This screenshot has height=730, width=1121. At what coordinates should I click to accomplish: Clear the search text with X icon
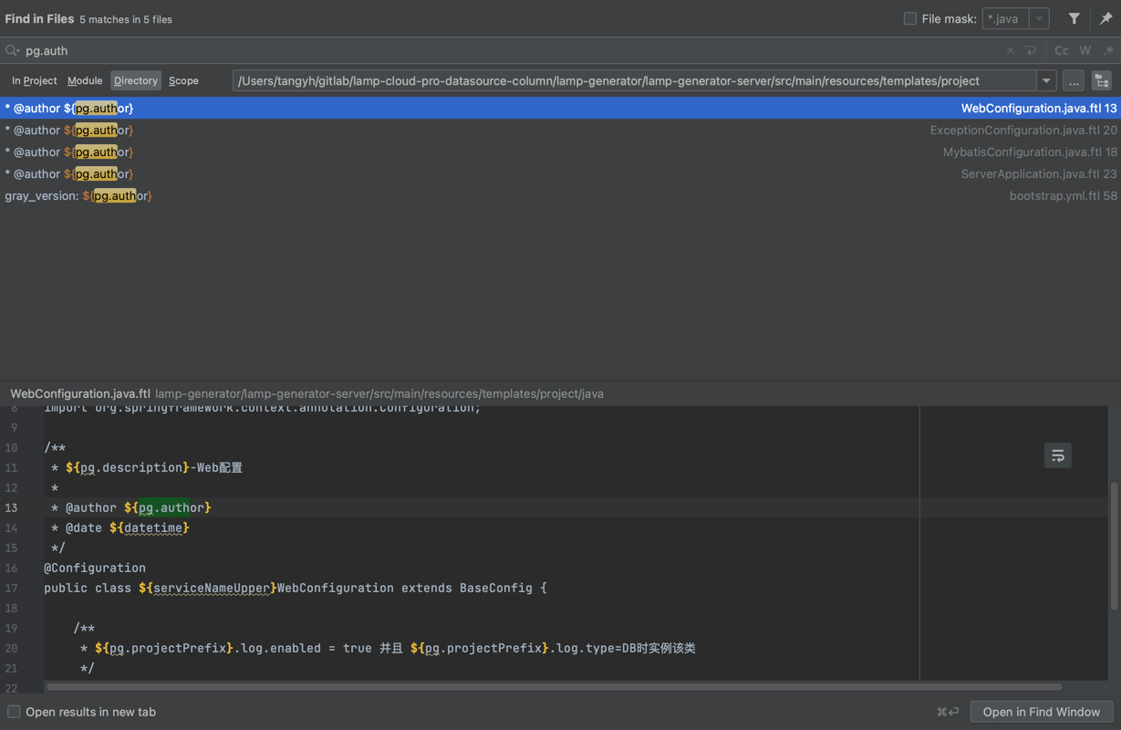coord(1010,51)
